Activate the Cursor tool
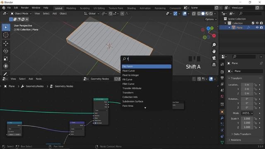This screenshot has height=149, width=265. (6, 35)
